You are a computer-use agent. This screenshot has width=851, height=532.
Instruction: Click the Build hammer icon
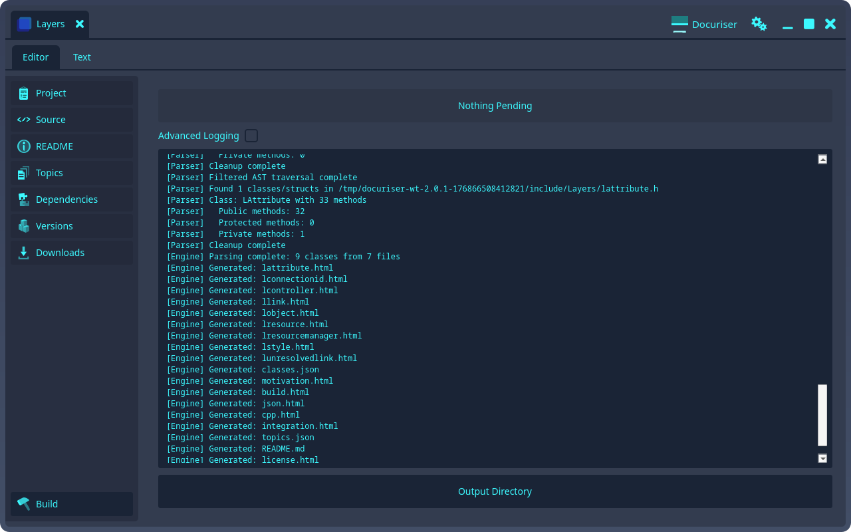[24, 504]
